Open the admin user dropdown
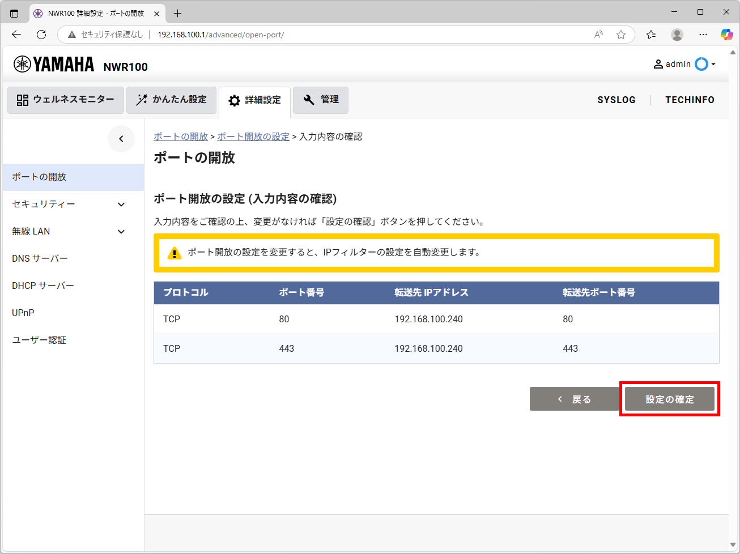 tap(684, 64)
